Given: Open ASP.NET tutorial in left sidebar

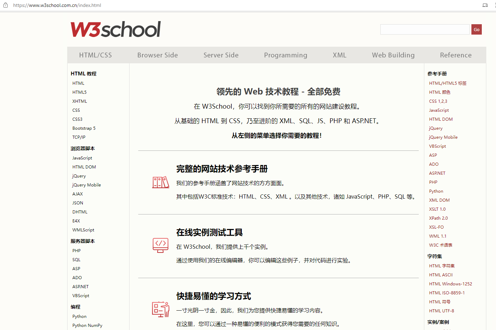Looking at the screenshot, I should tap(80, 286).
